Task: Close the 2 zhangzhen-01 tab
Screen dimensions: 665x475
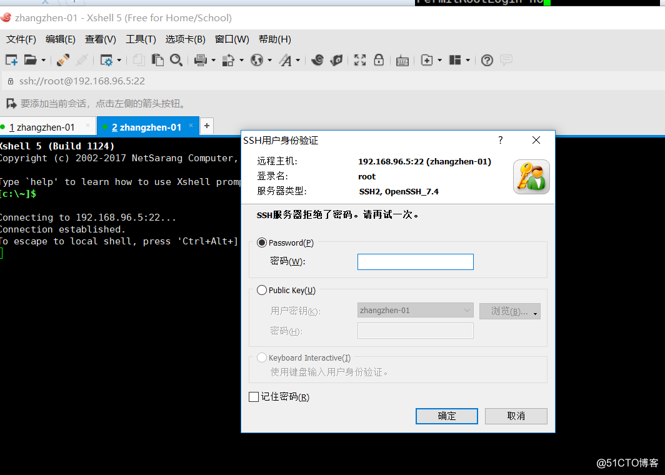Action: [x=191, y=126]
